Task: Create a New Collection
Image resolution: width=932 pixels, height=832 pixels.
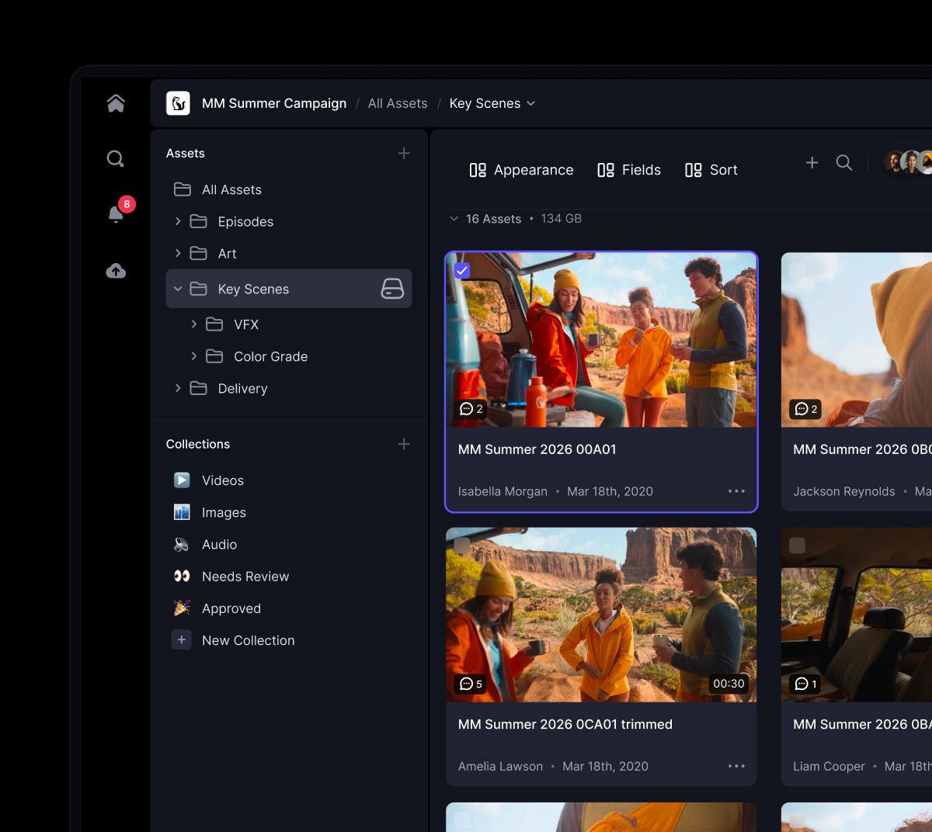Action: pyautogui.click(x=248, y=640)
